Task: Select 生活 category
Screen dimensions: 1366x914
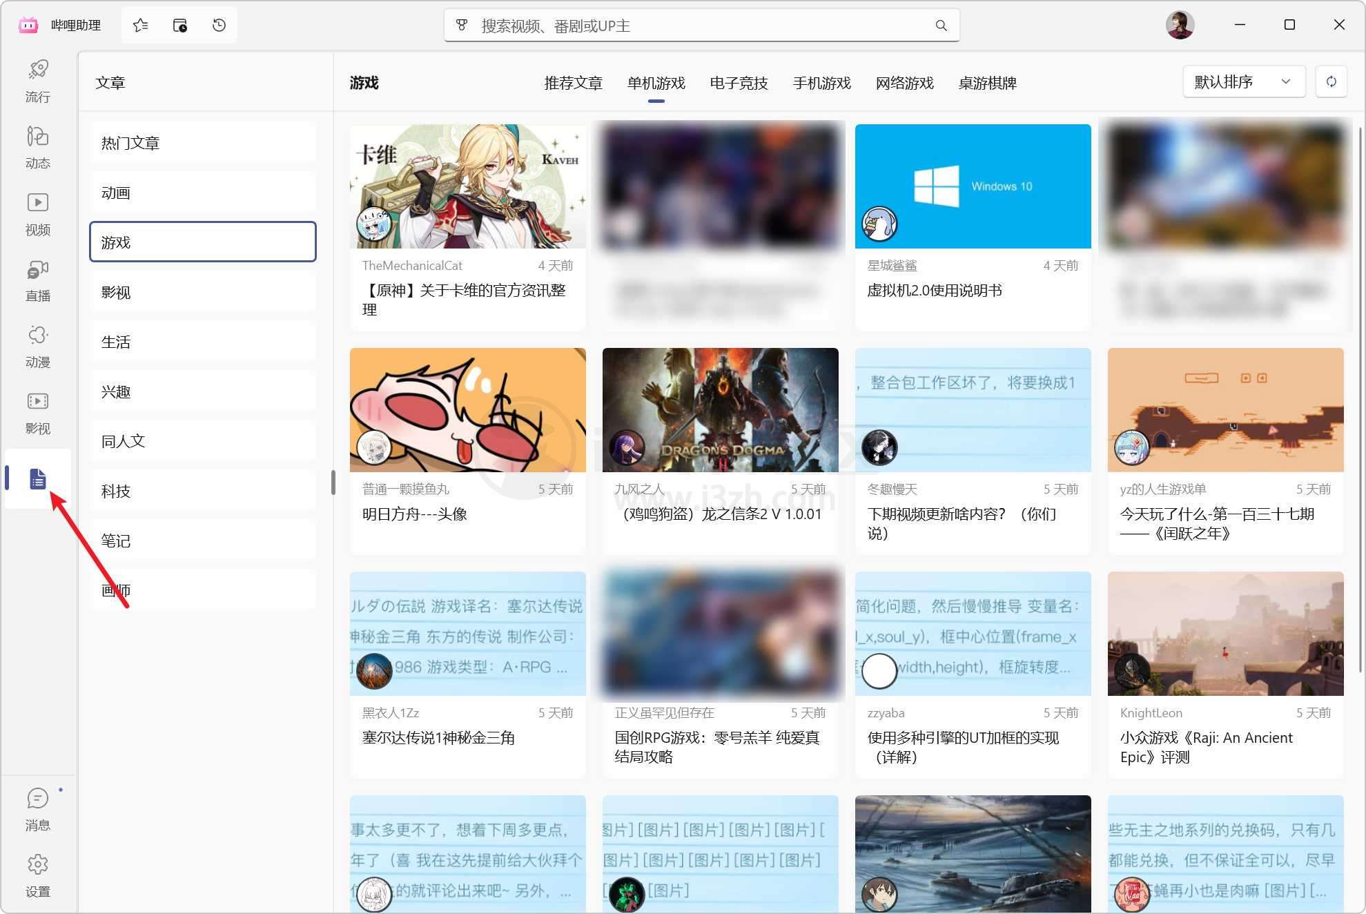Action: point(203,342)
